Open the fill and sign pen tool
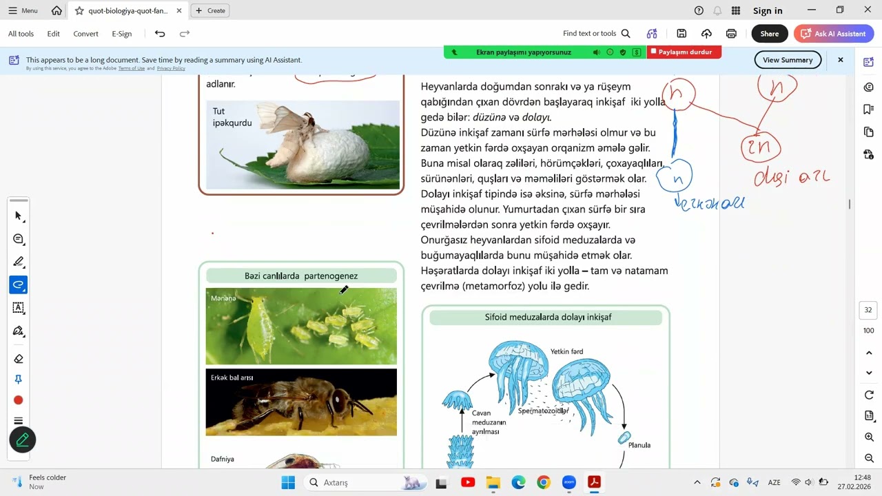This screenshot has height=496, width=882. [x=19, y=331]
